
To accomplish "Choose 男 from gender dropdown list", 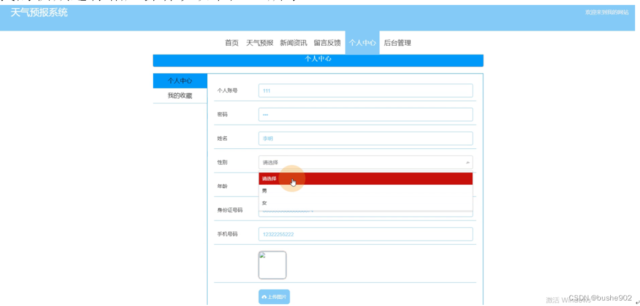I will [x=365, y=191].
